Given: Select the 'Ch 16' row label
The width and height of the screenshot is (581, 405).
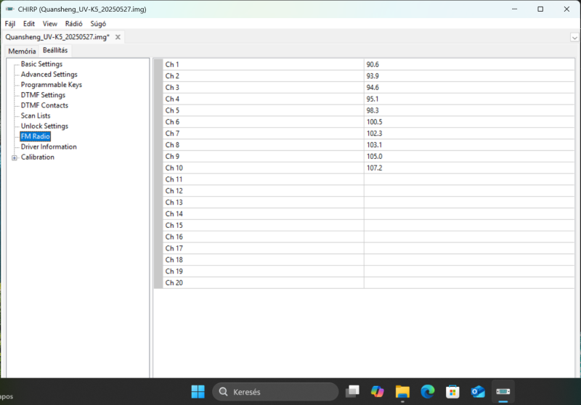Looking at the screenshot, I should coord(174,237).
